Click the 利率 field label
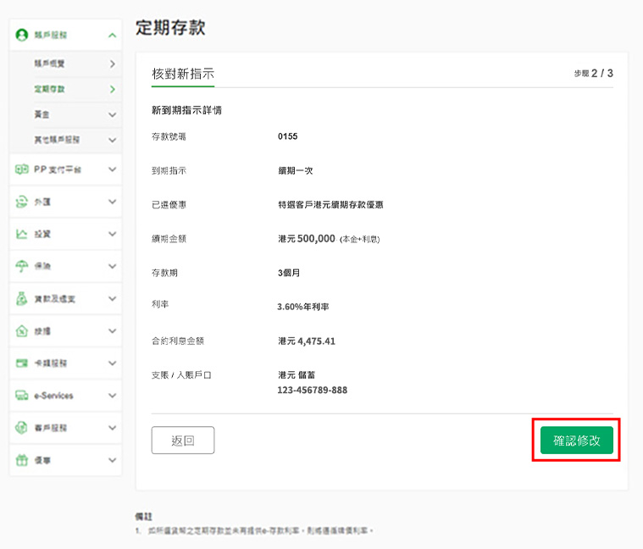643x549 pixels. 160,304
